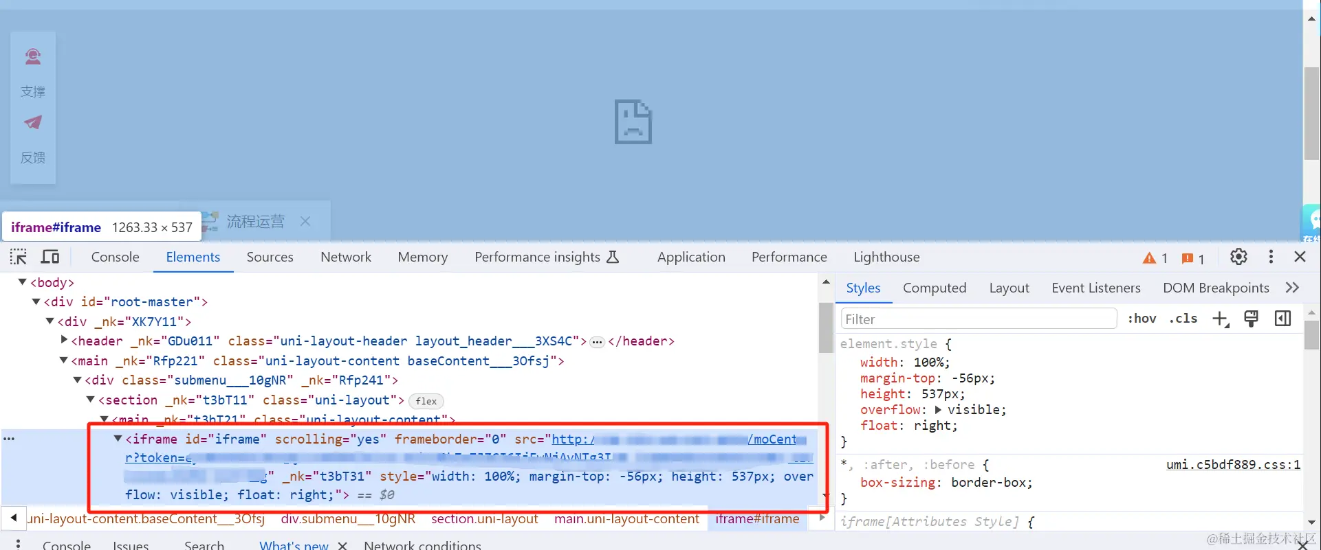The width and height of the screenshot is (1321, 550).
Task: Click the red issues count icon
Action: [1193, 258]
